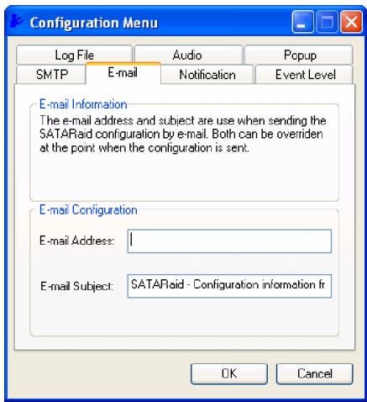Open the Notification tab

[x=207, y=75]
